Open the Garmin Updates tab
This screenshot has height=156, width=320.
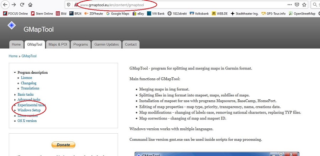pos(106,44)
